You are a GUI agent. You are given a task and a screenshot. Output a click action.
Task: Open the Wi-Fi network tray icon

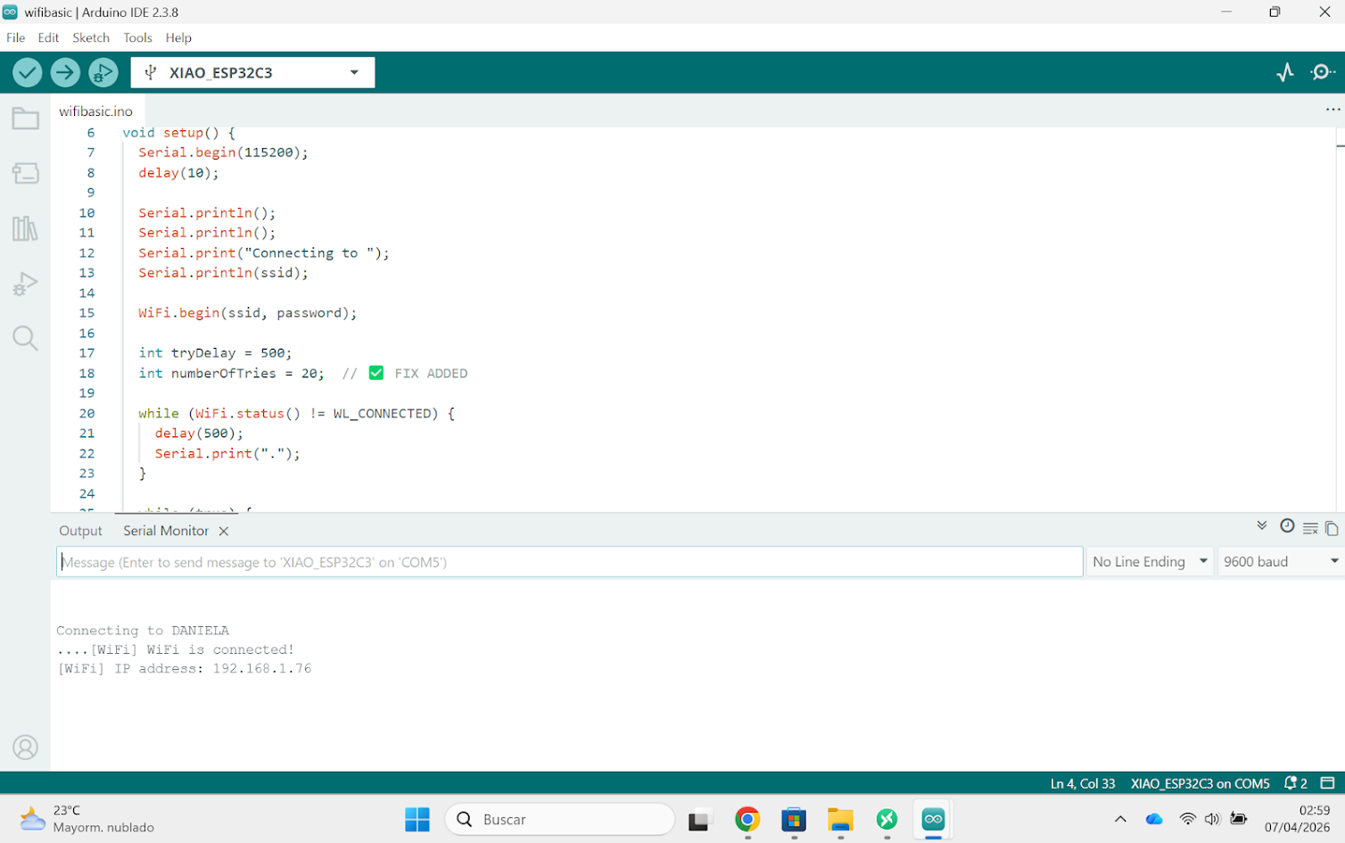pos(1188,819)
